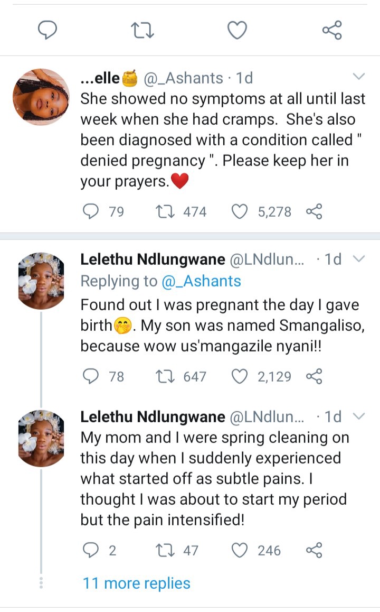Expand options on the spring cleaning tweet
380x612 pixels.
[358, 416]
